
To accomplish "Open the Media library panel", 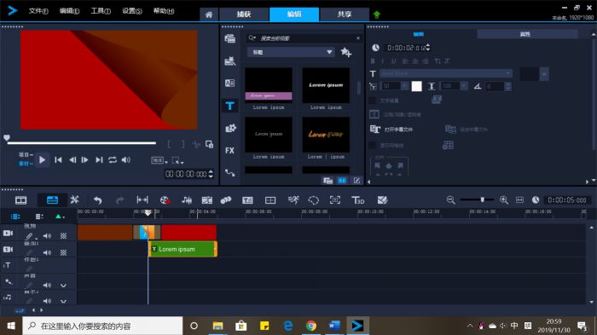I will coord(230,38).
